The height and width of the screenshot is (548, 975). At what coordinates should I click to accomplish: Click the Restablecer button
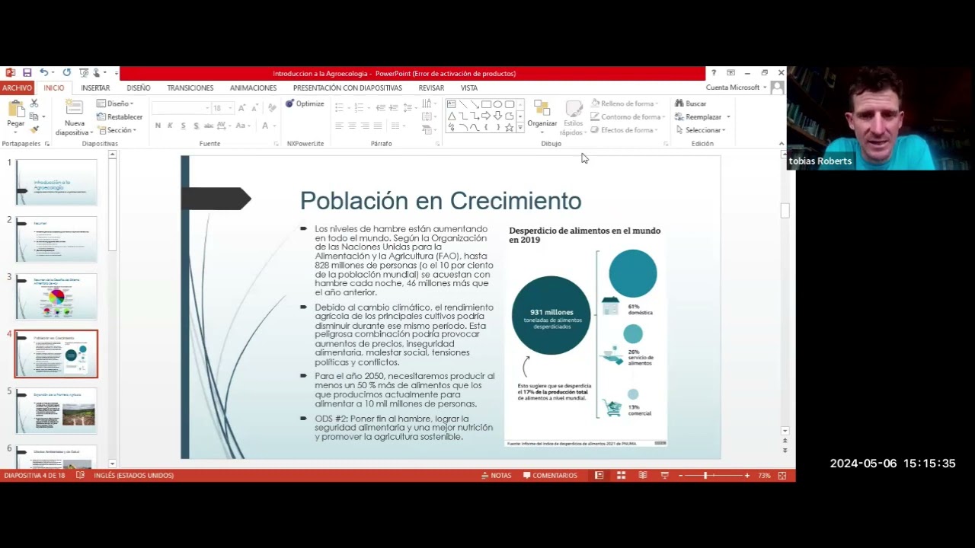click(120, 117)
